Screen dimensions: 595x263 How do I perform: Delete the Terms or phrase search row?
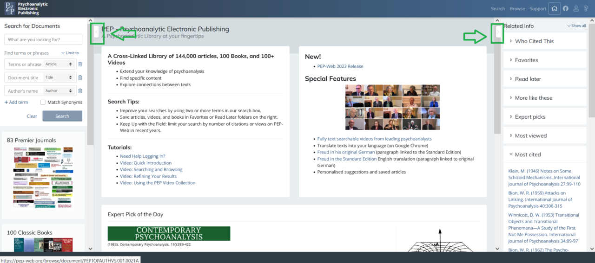(x=80, y=64)
